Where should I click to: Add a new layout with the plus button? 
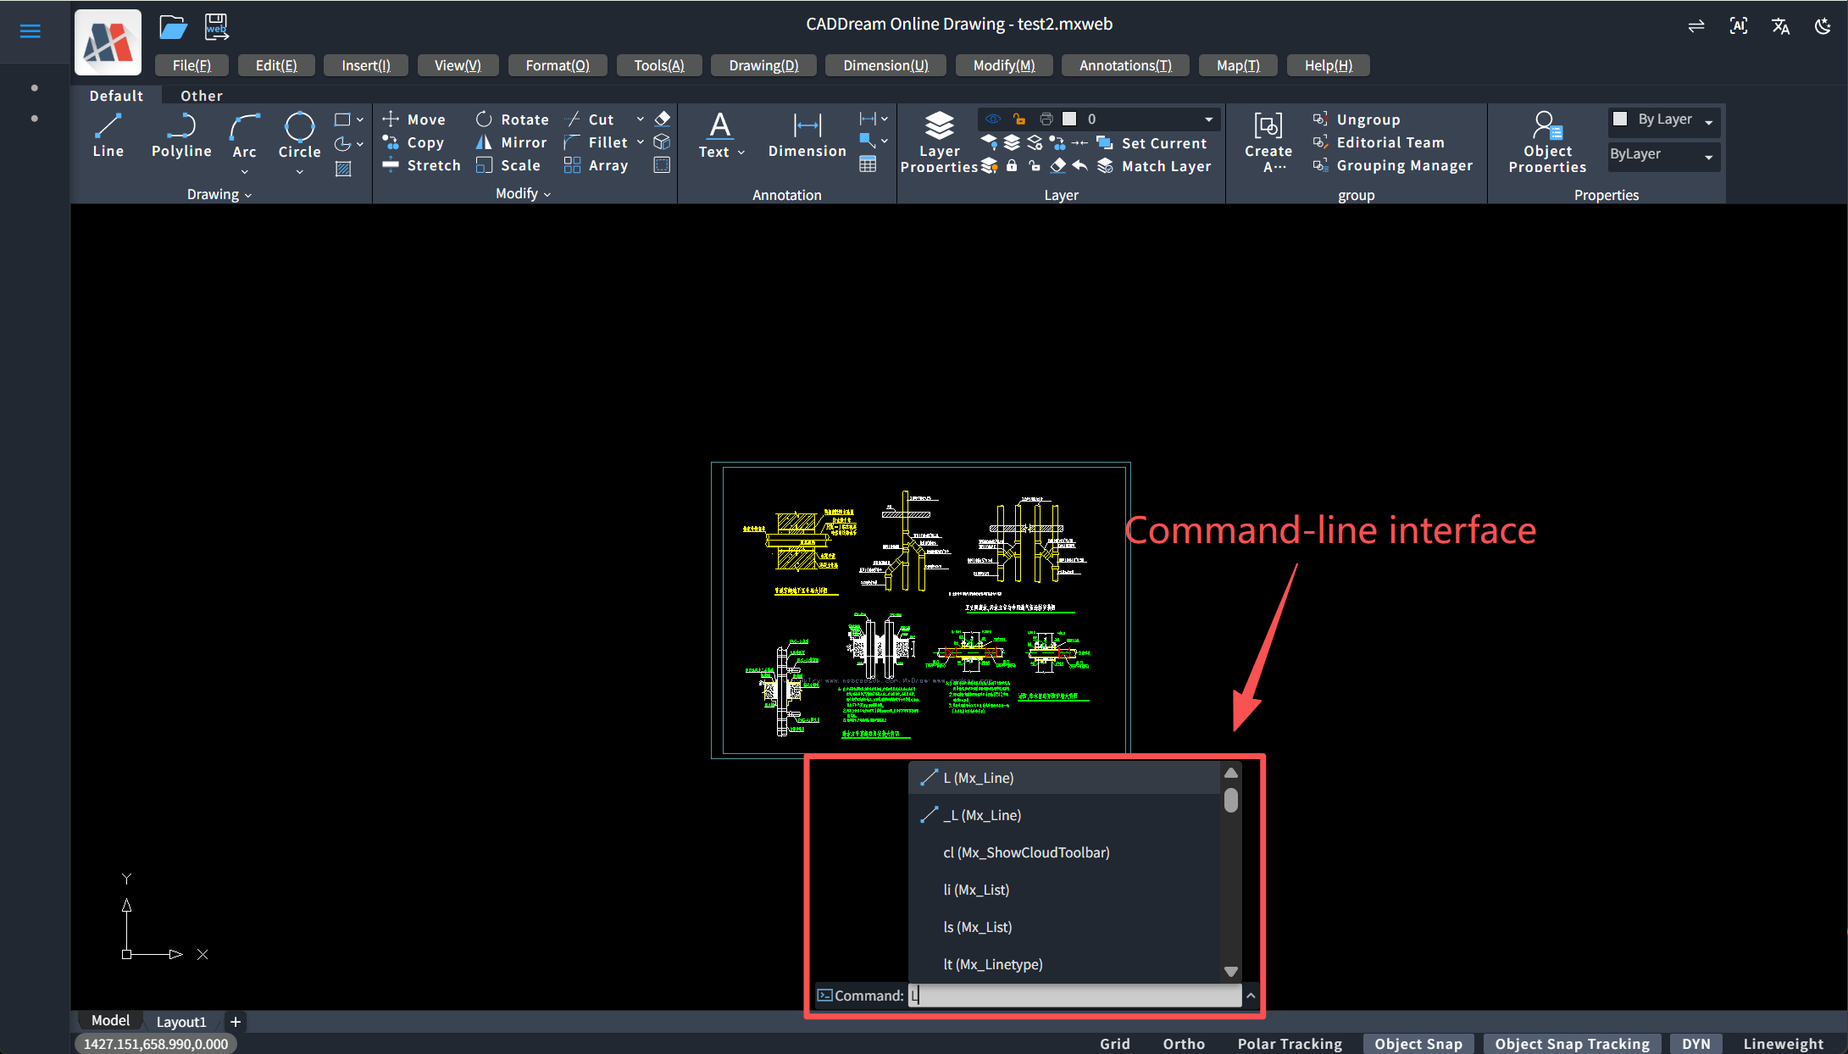click(x=236, y=1022)
